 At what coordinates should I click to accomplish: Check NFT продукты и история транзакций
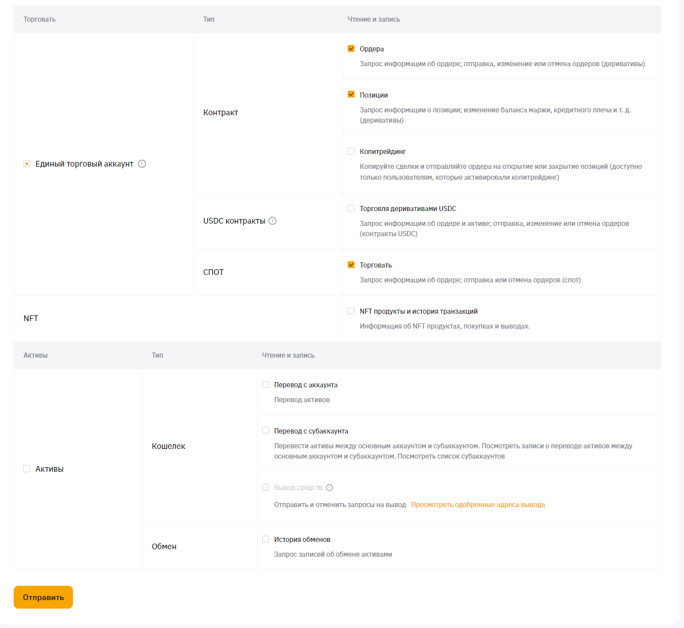(x=351, y=311)
